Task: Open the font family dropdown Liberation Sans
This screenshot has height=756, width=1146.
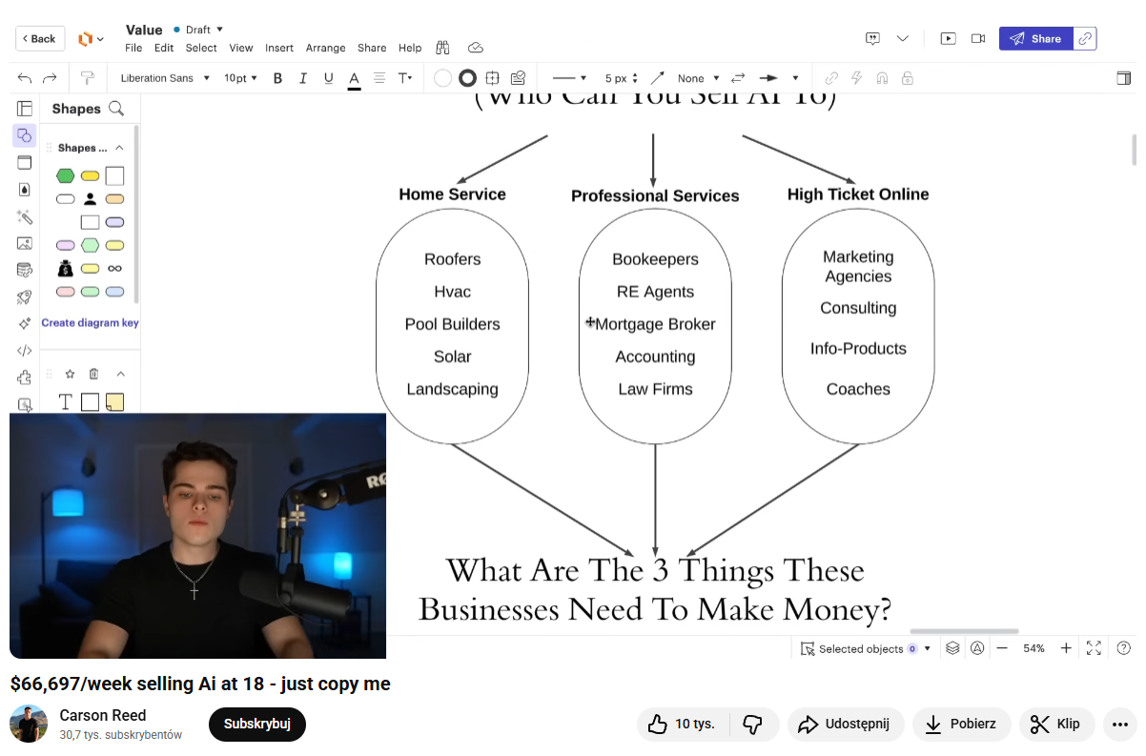Action: (x=164, y=78)
